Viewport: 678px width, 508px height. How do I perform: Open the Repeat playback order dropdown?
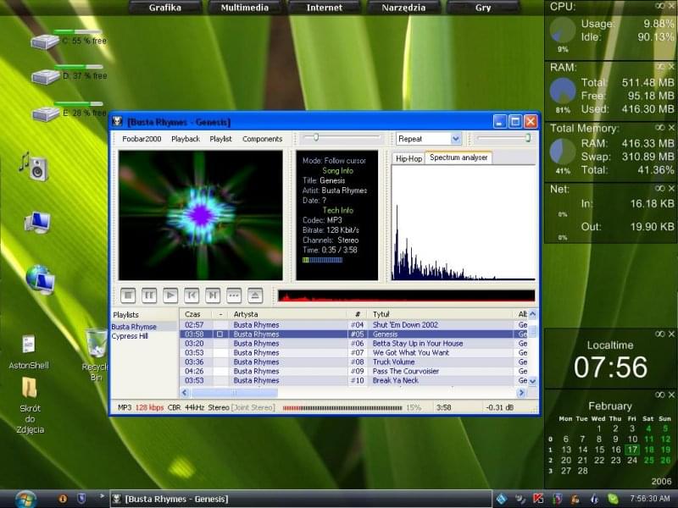(455, 139)
